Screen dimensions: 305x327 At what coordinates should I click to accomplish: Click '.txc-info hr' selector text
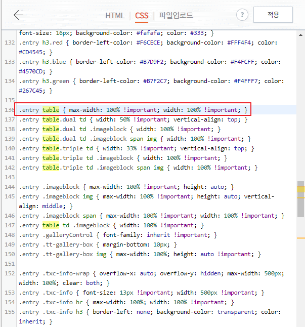point(63,302)
